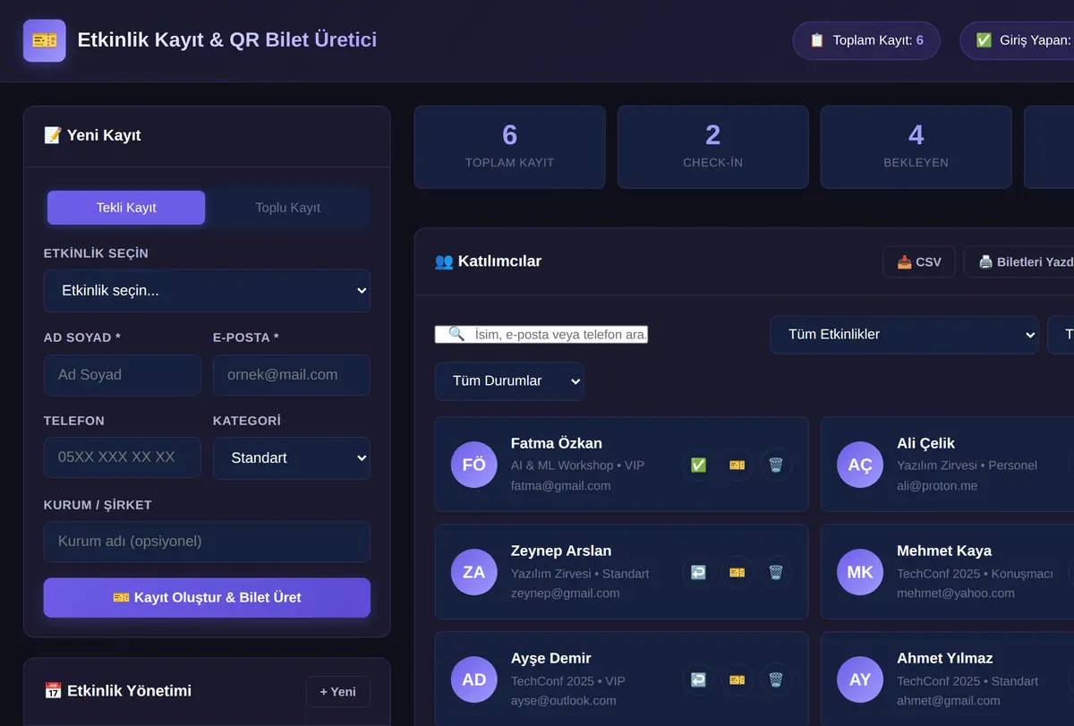This screenshot has width=1074, height=726.
Task: Select the Tekli Kayıt tab
Action: 126,208
